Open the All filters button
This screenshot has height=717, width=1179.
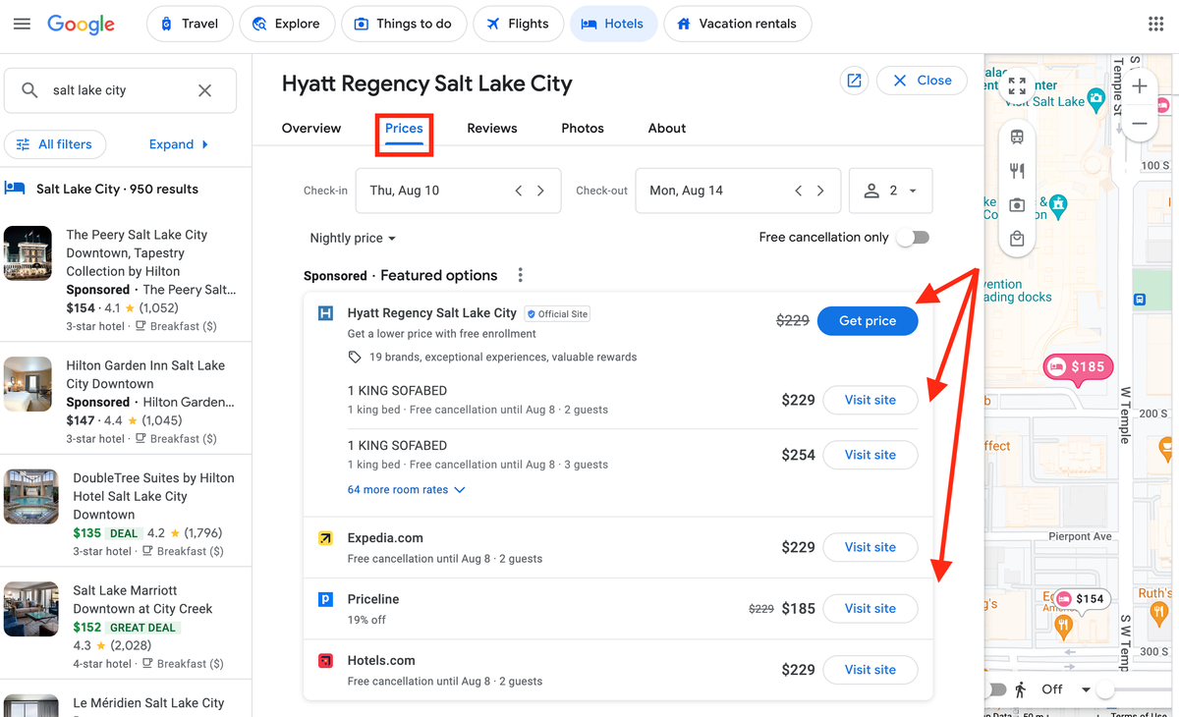[x=55, y=144]
